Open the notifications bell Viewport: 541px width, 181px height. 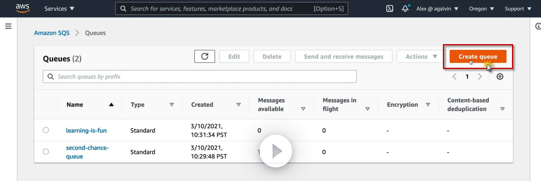click(x=405, y=9)
